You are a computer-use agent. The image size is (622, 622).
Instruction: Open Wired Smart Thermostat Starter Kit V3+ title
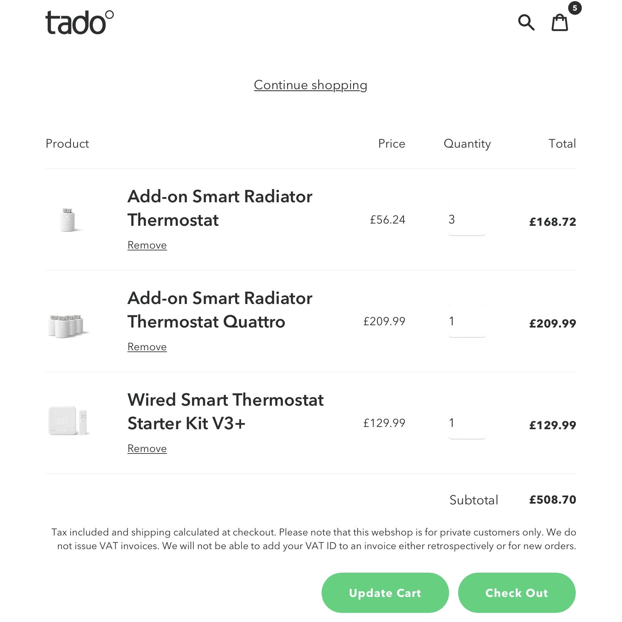pyautogui.click(x=226, y=411)
